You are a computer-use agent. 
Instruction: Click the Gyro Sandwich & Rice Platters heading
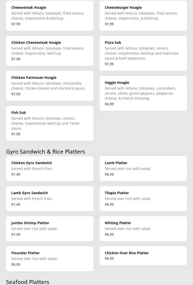(46, 152)
